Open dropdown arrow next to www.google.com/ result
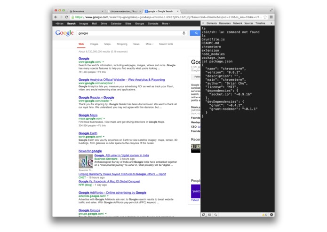Screen dimensions: 327x232 [x=103, y=62]
